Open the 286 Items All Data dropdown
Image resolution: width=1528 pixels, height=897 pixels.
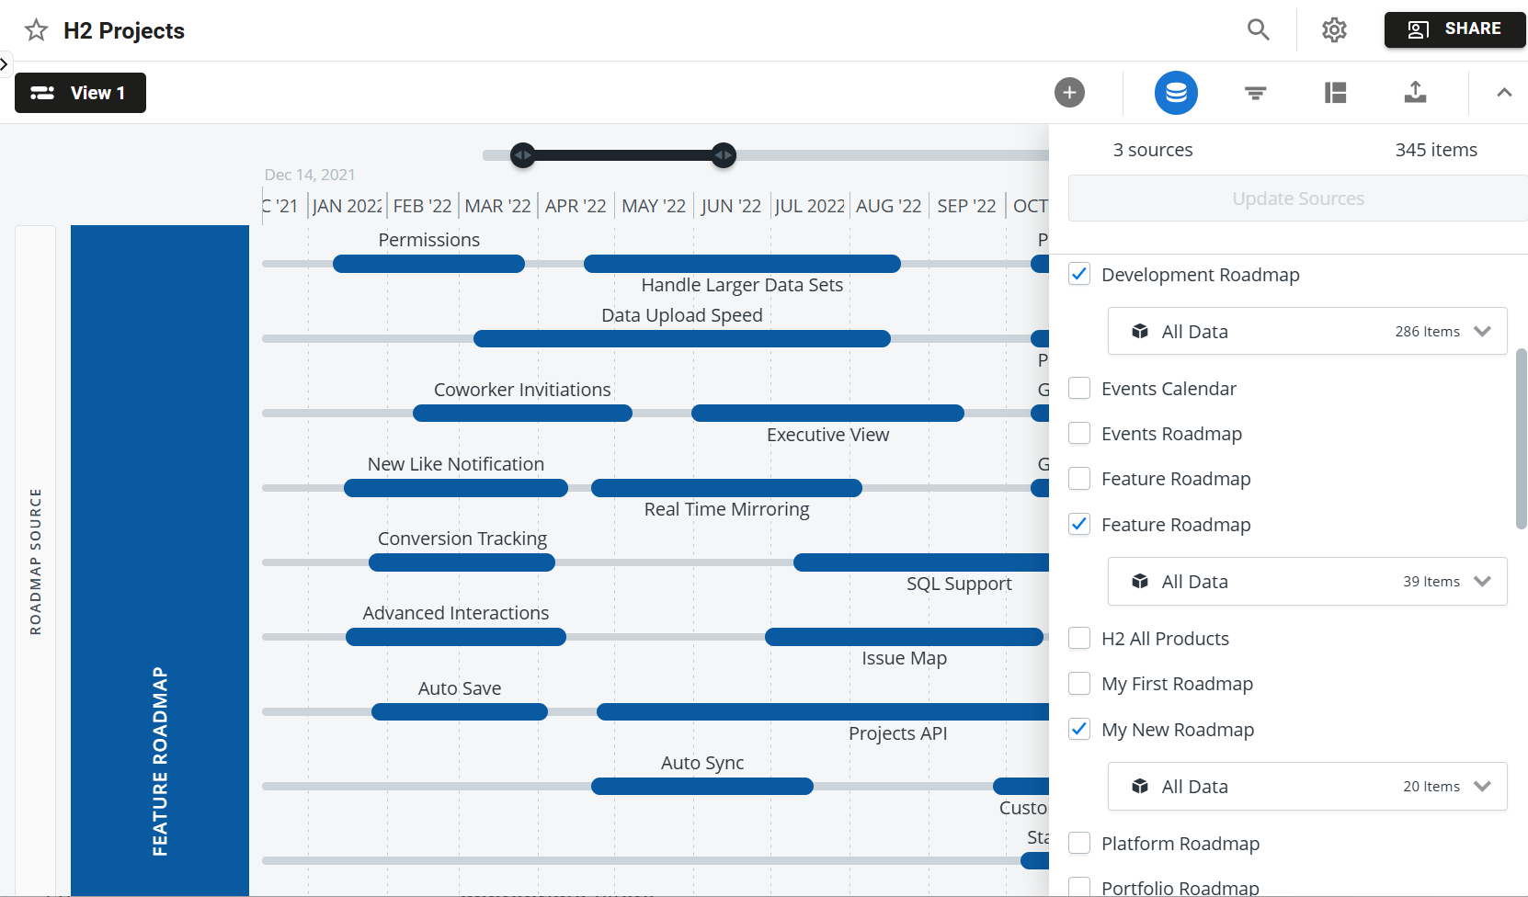(x=1481, y=331)
